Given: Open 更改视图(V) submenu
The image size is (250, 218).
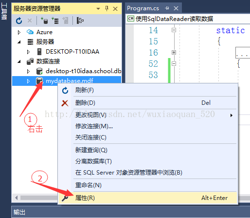Looking at the screenshot, I should [x=147, y=115].
